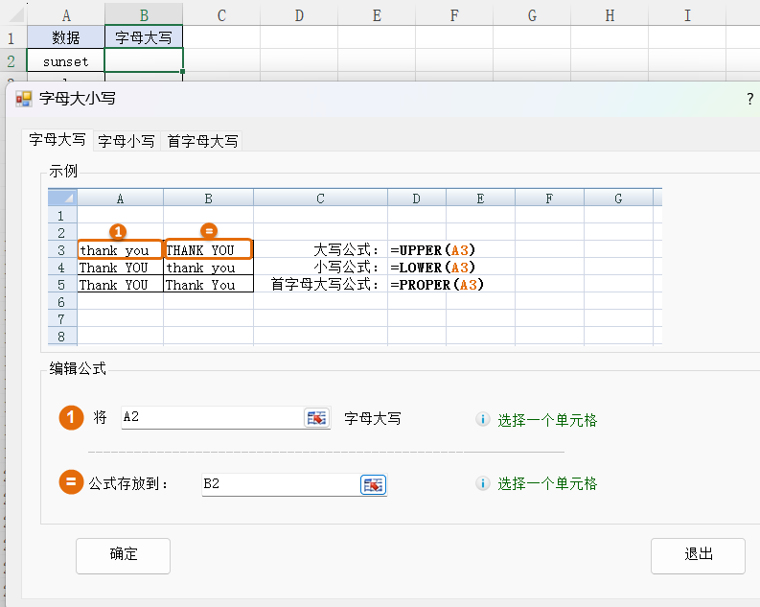Click the first 选择一个单元格 hint link

point(546,420)
